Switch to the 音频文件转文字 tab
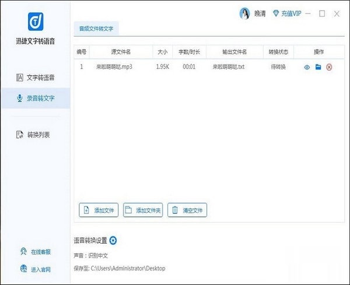This screenshot has width=350, height=285. [97, 28]
